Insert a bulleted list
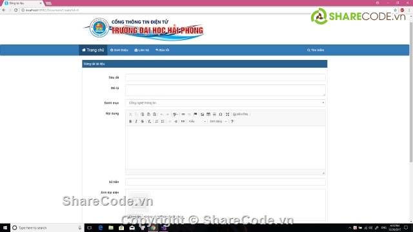Screen dimensions: 413x232 163,121
